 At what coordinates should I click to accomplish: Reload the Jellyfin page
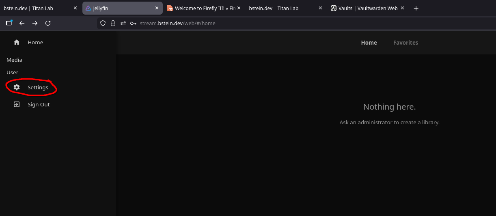pos(48,23)
